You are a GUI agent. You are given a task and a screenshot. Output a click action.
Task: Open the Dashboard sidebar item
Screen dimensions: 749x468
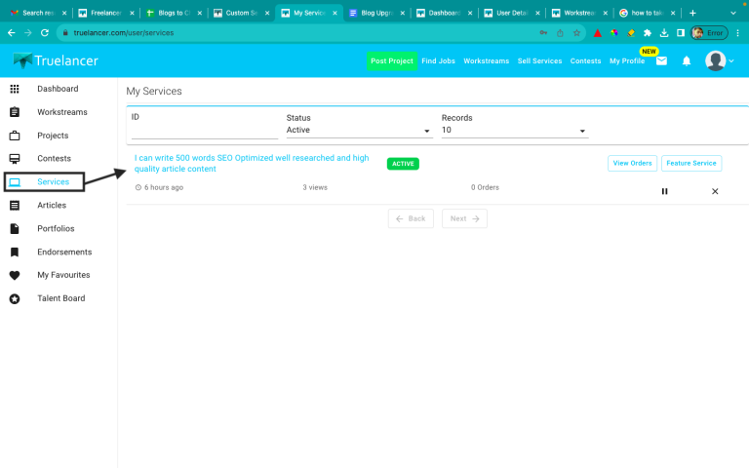click(x=58, y=89)
